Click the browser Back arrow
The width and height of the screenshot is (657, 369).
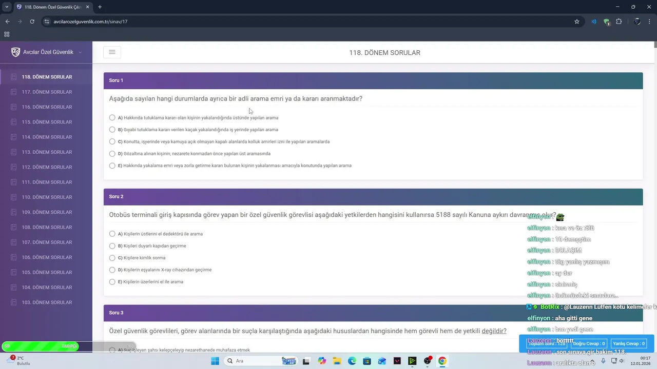[x=7, y=22]
